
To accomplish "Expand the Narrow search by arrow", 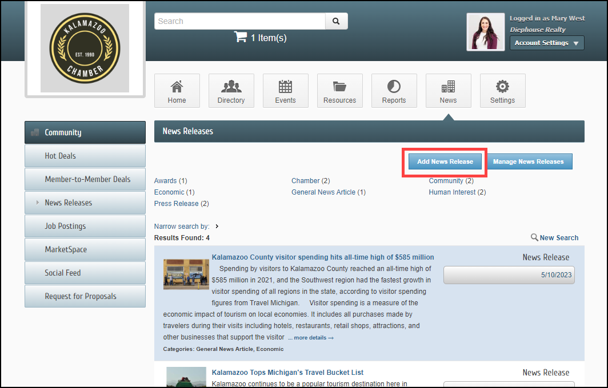I will tap(217, 227).
